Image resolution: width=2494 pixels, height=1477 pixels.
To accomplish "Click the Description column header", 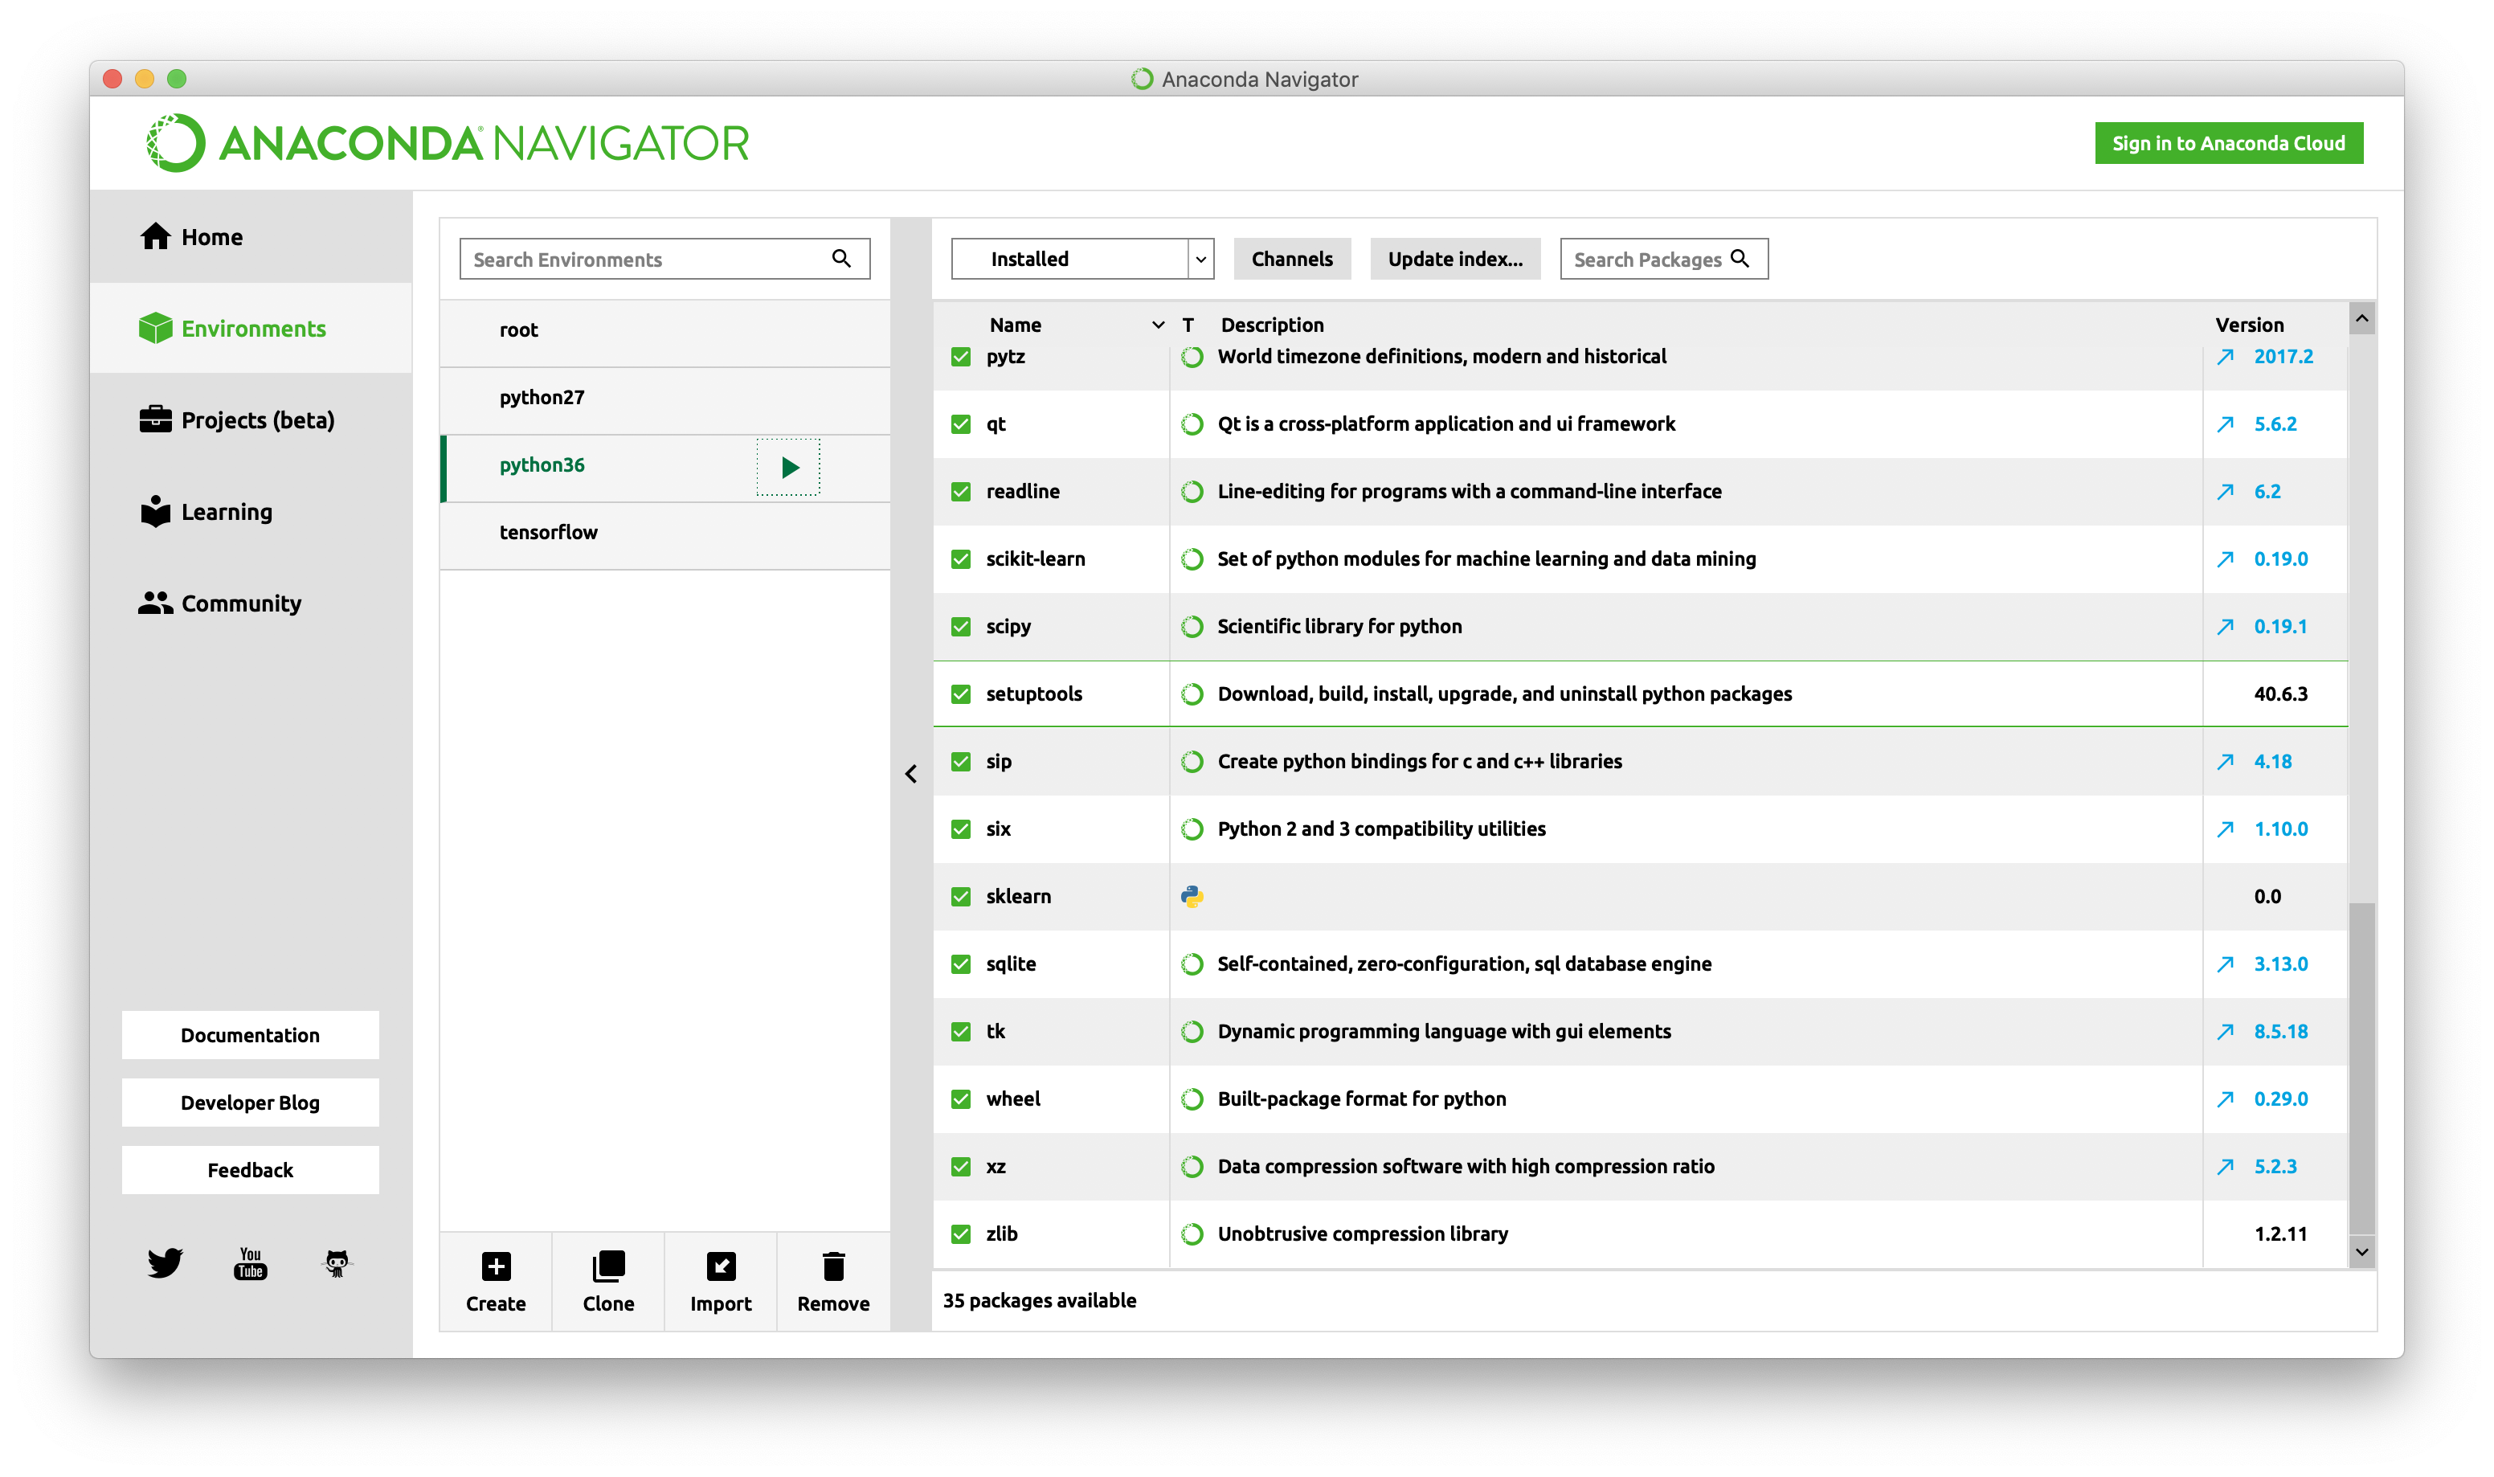I will pyautogui.click(x=1271, y=325).
